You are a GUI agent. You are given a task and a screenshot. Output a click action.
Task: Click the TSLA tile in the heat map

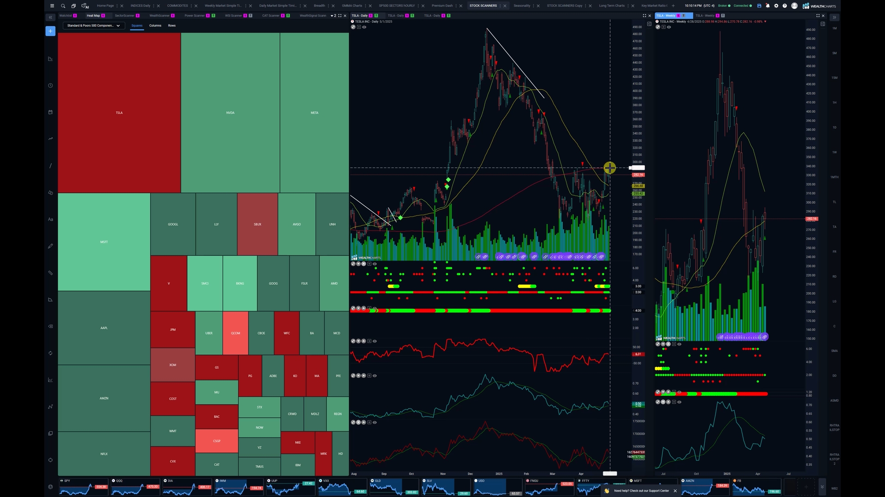point(119,113)
